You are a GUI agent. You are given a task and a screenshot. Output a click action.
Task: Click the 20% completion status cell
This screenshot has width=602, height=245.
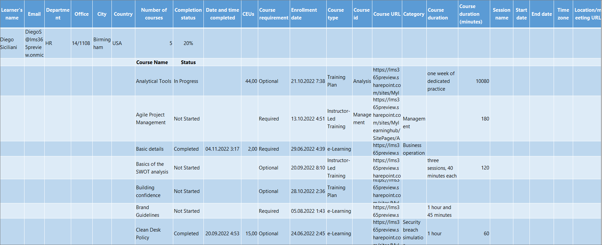pyautogui.click(x=188, y=43)
